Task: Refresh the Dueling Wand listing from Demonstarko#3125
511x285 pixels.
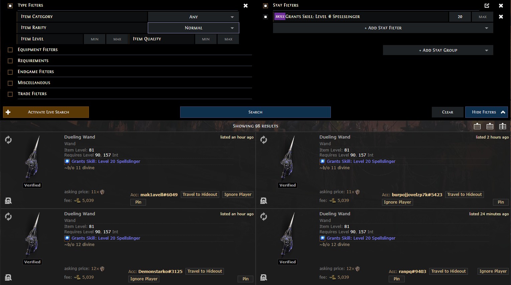Action: pos(8,217)
